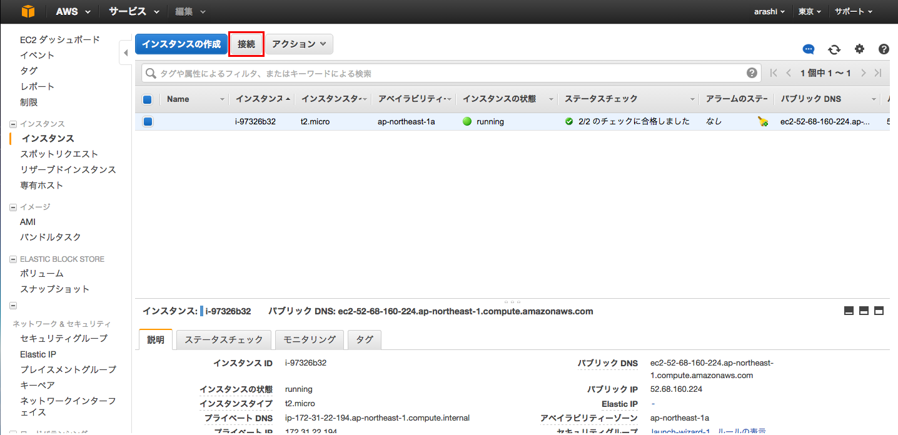Open console preferences via the gear icon

pos(859,49)
